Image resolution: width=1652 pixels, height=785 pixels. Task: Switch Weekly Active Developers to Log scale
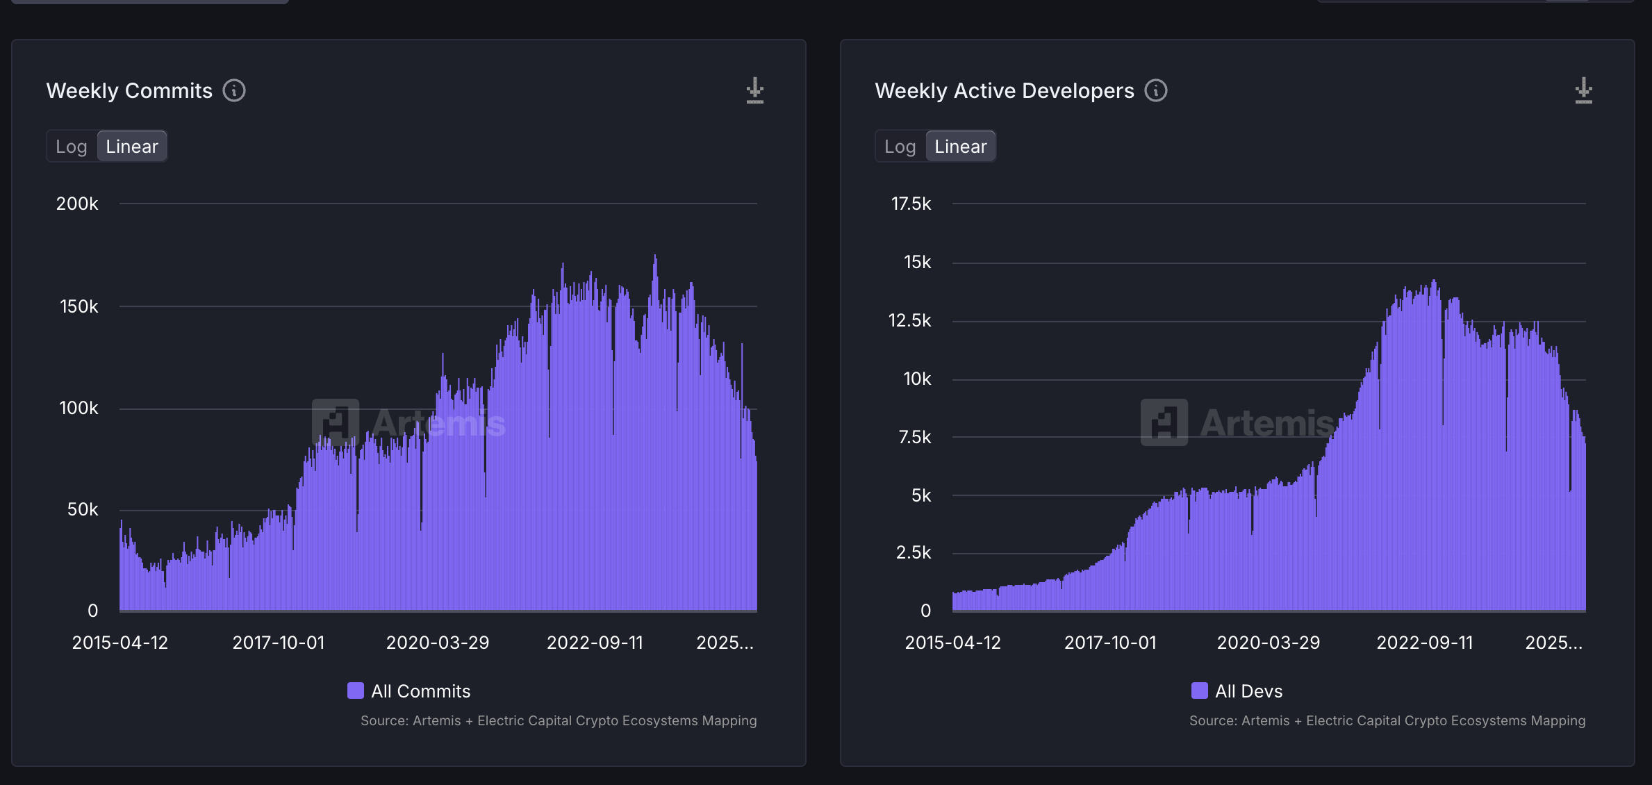click(x=900, y=147)
